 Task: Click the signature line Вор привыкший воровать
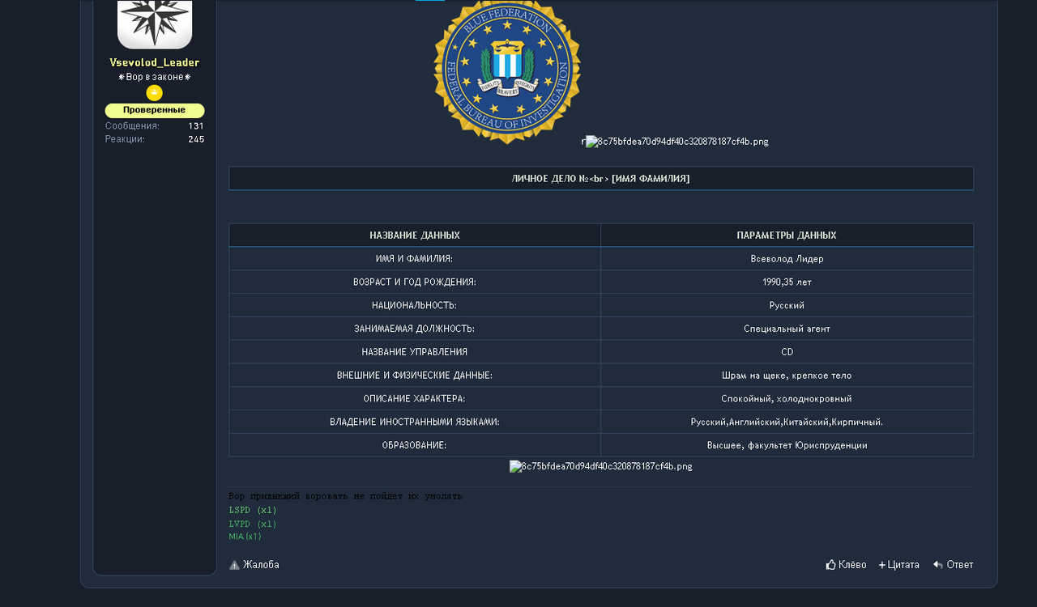[x=346, y=496]
